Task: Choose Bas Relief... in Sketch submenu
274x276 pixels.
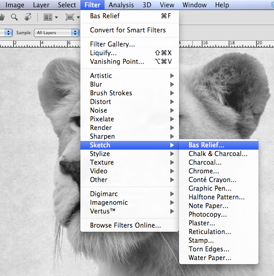Action: coord(219,145)
